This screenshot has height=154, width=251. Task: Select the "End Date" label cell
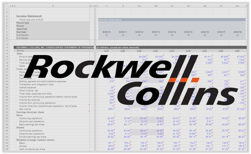pyautogui.click(x=21, y=32)
